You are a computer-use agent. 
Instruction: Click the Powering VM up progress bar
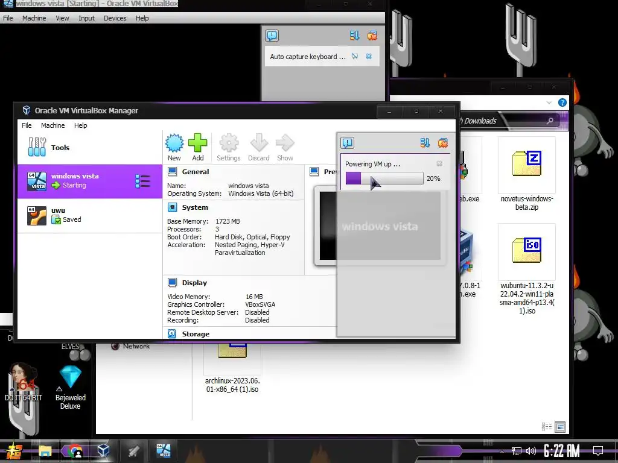384,178
